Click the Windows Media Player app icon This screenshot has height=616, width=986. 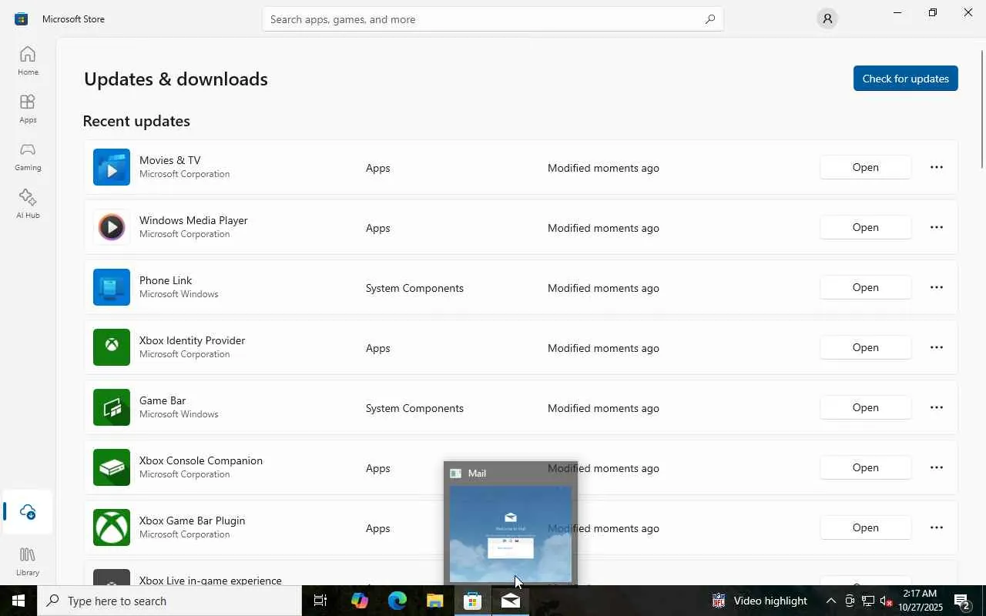(x=112, y=227)
